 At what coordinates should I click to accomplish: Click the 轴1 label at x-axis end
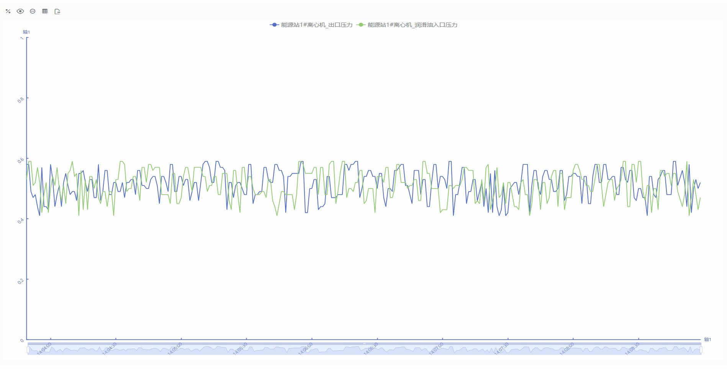point(707,340)
